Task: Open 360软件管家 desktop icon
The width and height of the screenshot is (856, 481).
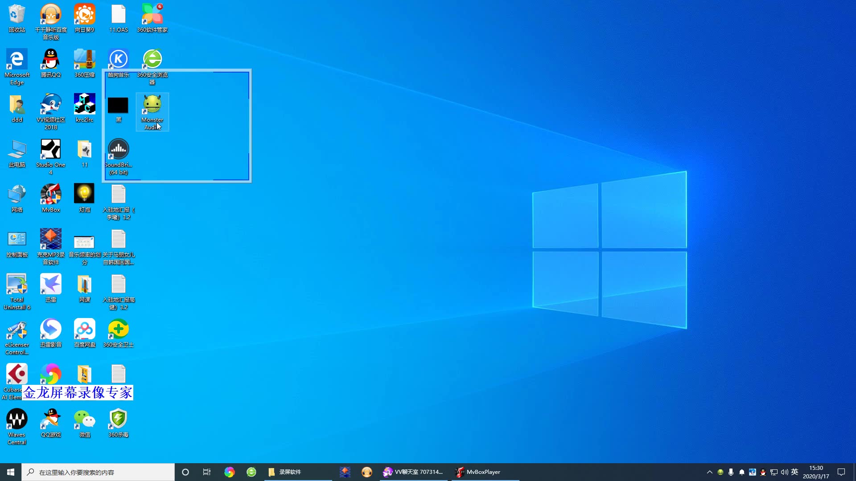Action: click(x=152, y=18)
